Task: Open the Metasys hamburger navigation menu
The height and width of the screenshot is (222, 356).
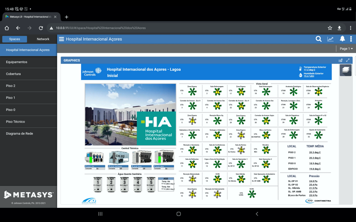Action: pos(61,39)
